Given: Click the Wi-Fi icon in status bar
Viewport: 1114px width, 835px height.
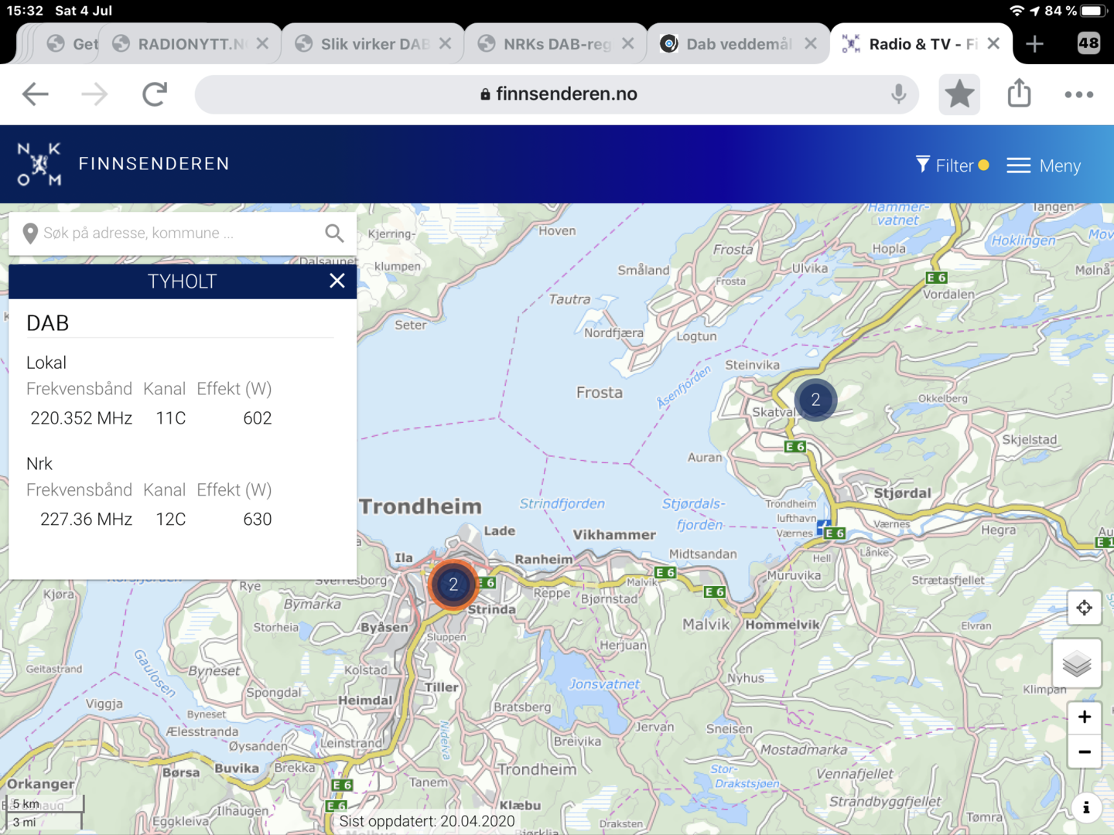Looking at the screenshot, I should click(x=1017, y=11).
